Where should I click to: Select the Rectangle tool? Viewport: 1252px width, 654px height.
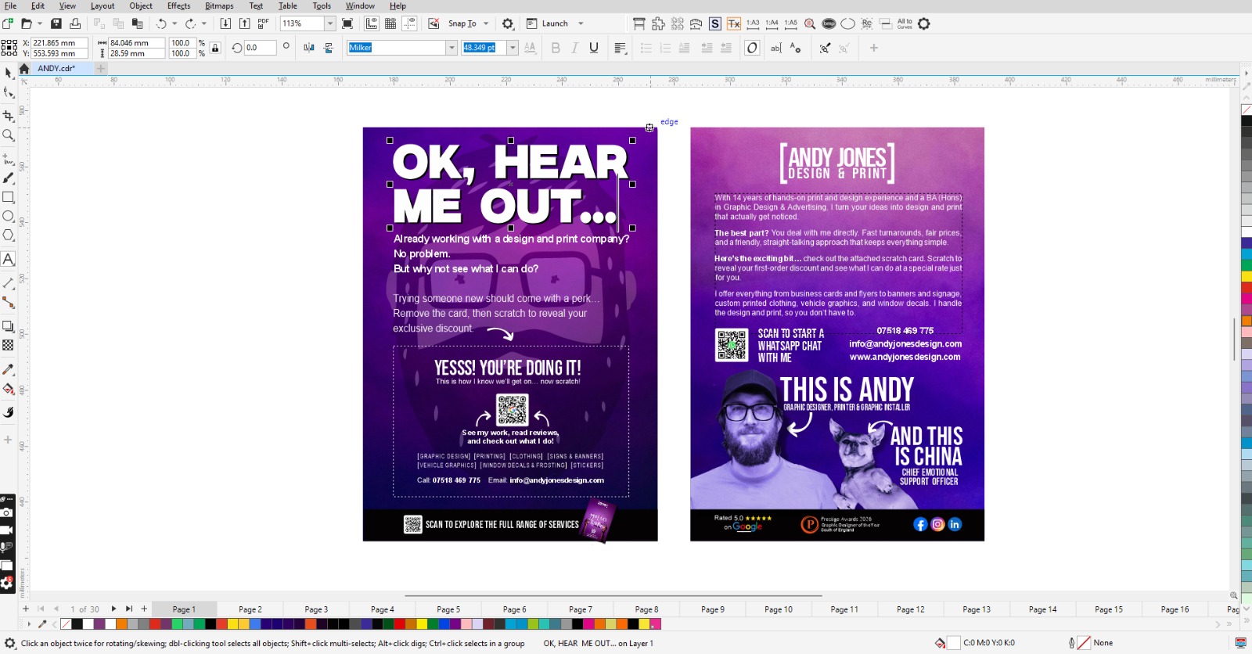[9, 197]
